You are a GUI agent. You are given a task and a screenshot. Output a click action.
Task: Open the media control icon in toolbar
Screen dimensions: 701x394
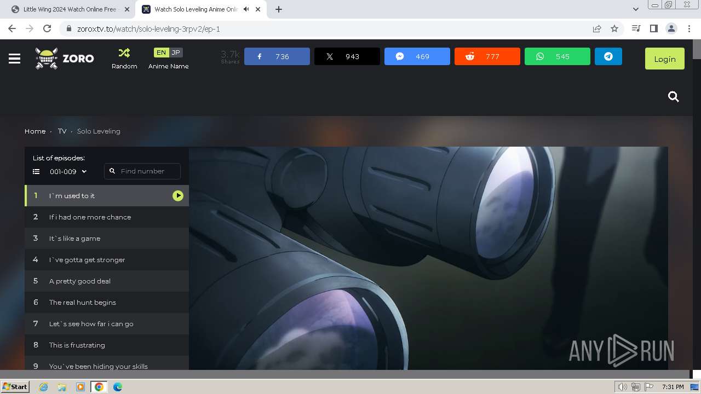(x=636, y=28)
